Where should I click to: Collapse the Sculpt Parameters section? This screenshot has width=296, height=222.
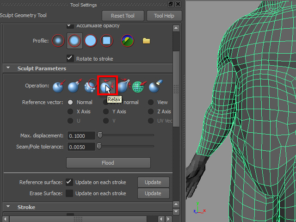point(8,68)
